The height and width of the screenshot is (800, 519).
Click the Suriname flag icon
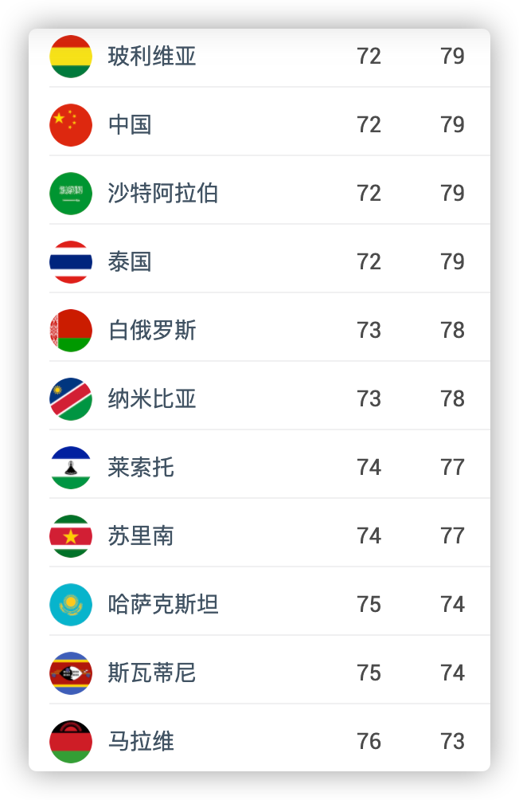71,536
